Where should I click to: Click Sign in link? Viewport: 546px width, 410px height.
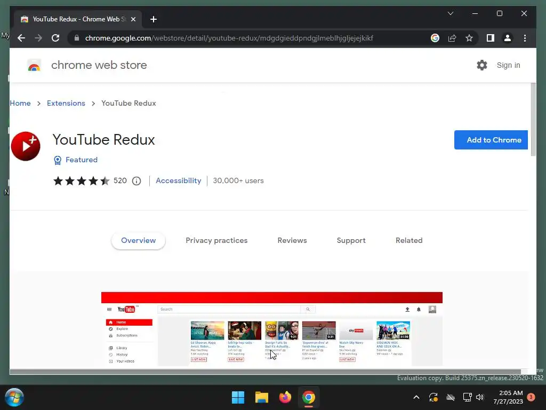508,65
